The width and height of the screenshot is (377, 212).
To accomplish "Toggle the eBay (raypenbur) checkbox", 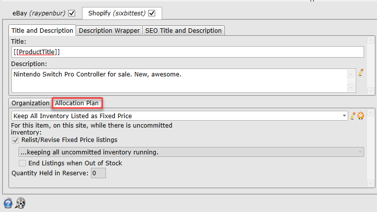I will [x=72, y=13].
